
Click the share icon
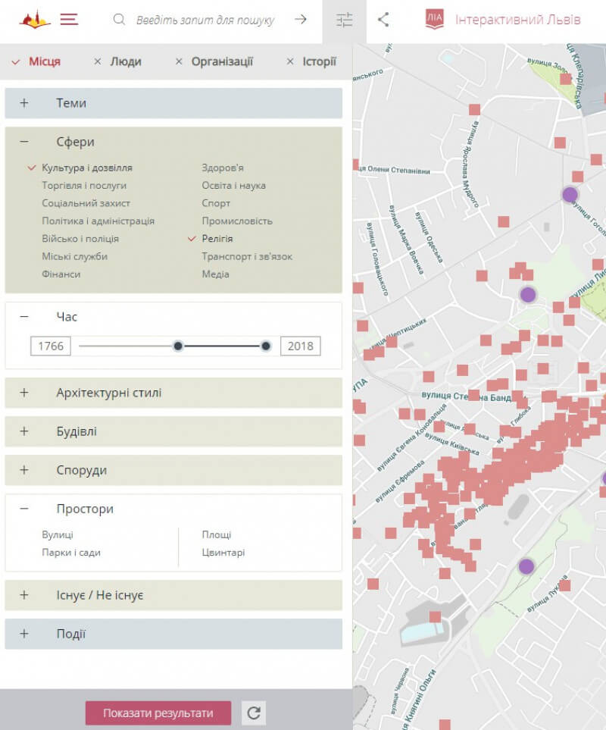click(x=383, y=20)
